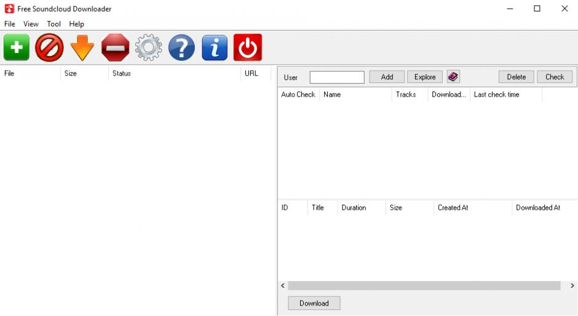The height and width of the screenshot is (316, 578).
Task: Click the red cancel circle toolbar icon
Action: coord(49,47)
